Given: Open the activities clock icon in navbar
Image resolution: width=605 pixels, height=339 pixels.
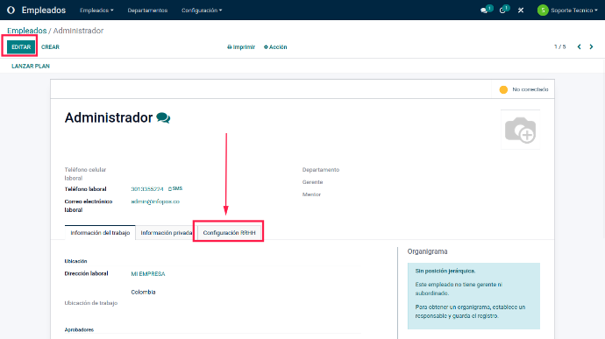Looking at the screenshot, I should [502, 11].
